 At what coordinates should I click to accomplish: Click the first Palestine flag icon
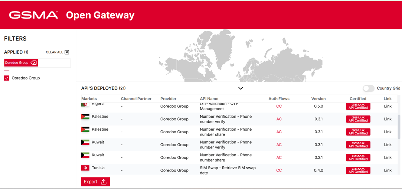[85, 117]
